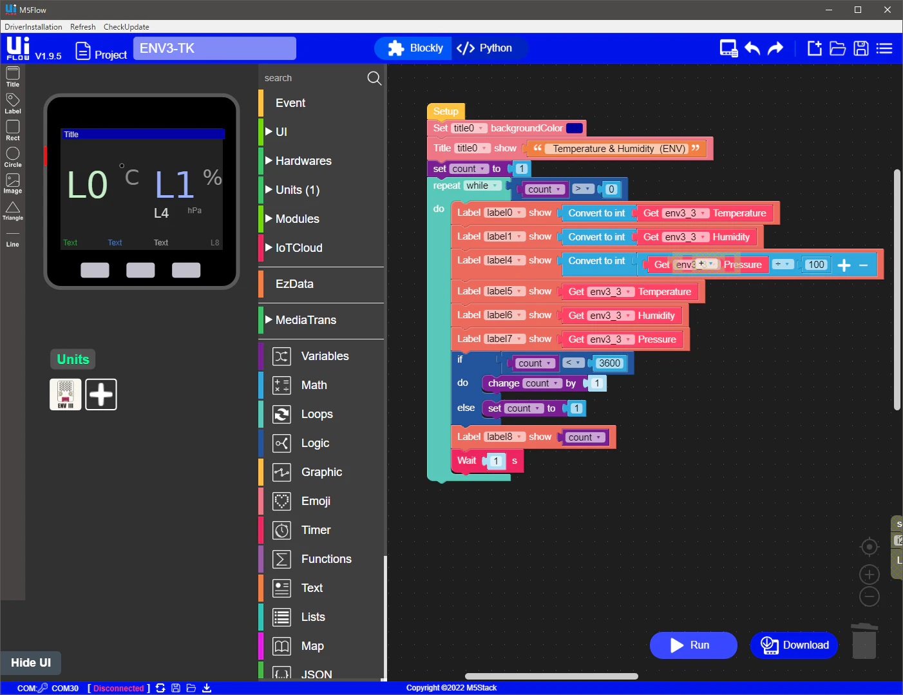Click the Project button

point(101,51)
